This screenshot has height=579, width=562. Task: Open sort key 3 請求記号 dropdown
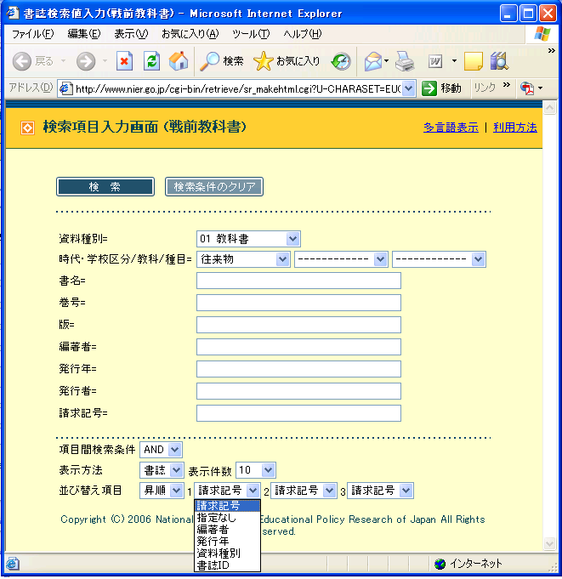tap(380, 491)
